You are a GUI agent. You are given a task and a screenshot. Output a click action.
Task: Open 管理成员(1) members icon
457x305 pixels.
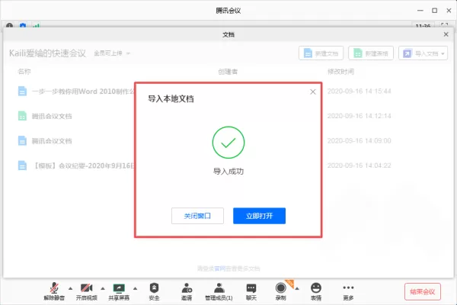click(x=219, y=288)
